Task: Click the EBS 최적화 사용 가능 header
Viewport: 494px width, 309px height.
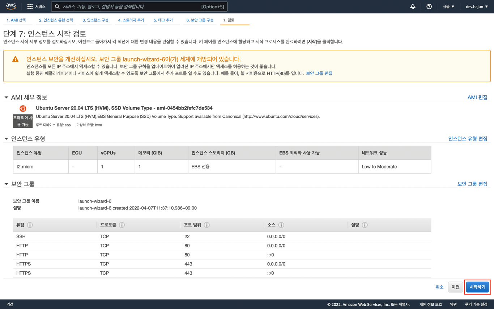Action: [x=317, y=153]
